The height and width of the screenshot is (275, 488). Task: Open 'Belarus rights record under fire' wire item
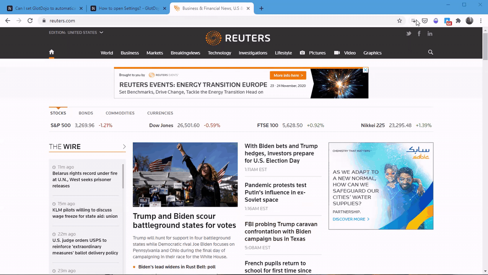click(x=85, y=180)
